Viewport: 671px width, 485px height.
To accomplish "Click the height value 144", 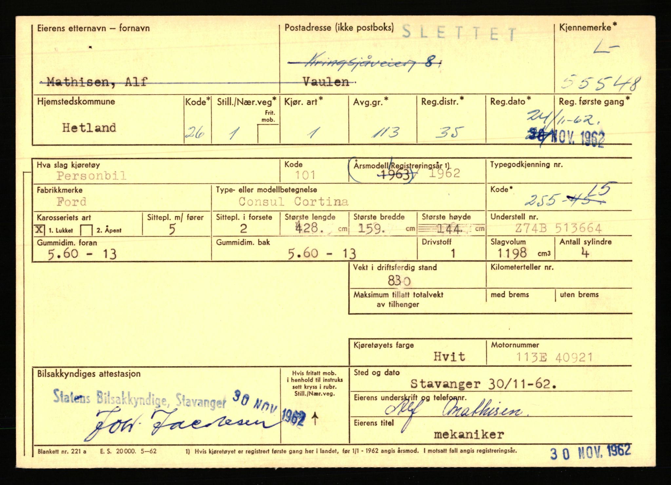I will click(450, 228).
